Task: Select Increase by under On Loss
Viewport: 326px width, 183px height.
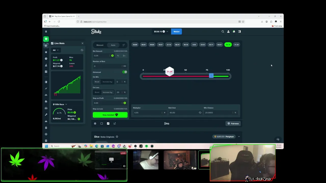Action: [x=107, y=92]
